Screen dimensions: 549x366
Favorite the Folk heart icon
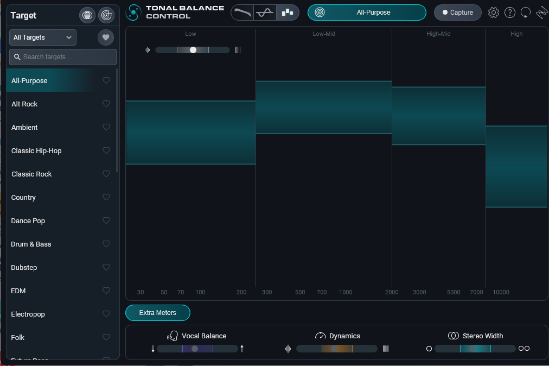[106, 337]
